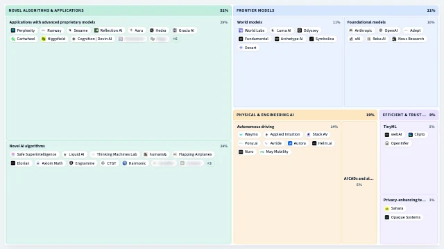Open the Liquid AI chip
This screenshot has height=249, width=444.
[74, 154]
